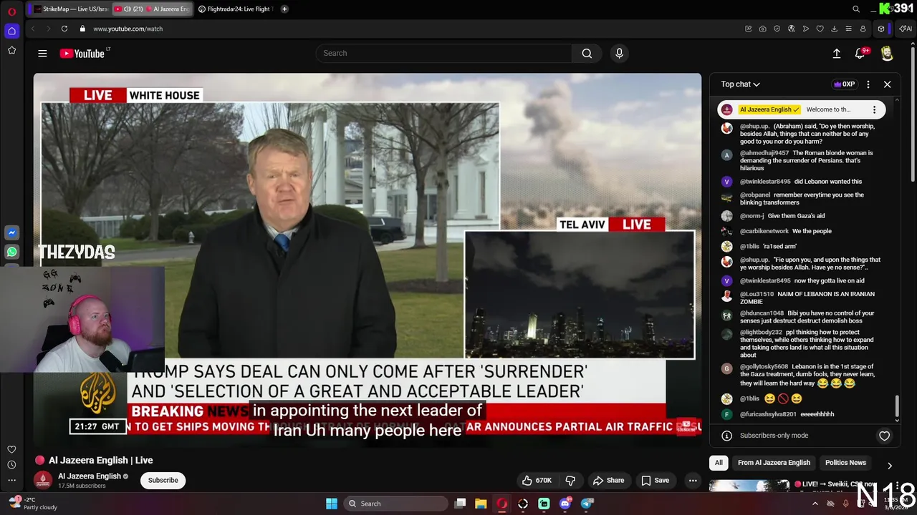This screenshot has height=515, width=917.
Task: Save the video to a playlist
Action: click(655, 480)
